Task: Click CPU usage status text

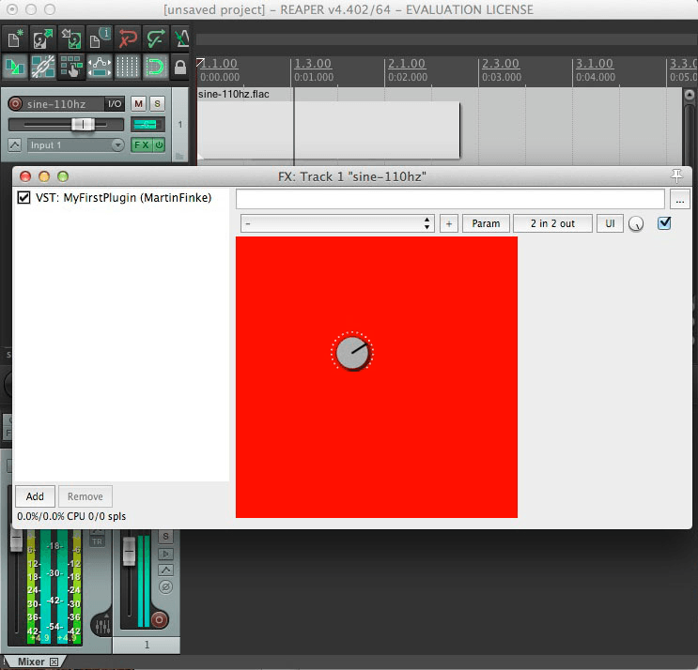Action: click(x=71, y=516)
